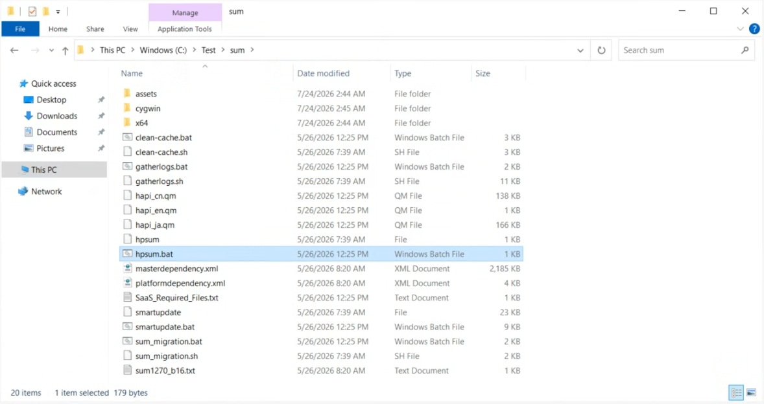764x404 pixels.
Task: Click the platformdependency.xml file icon
Action: point(127,283)
